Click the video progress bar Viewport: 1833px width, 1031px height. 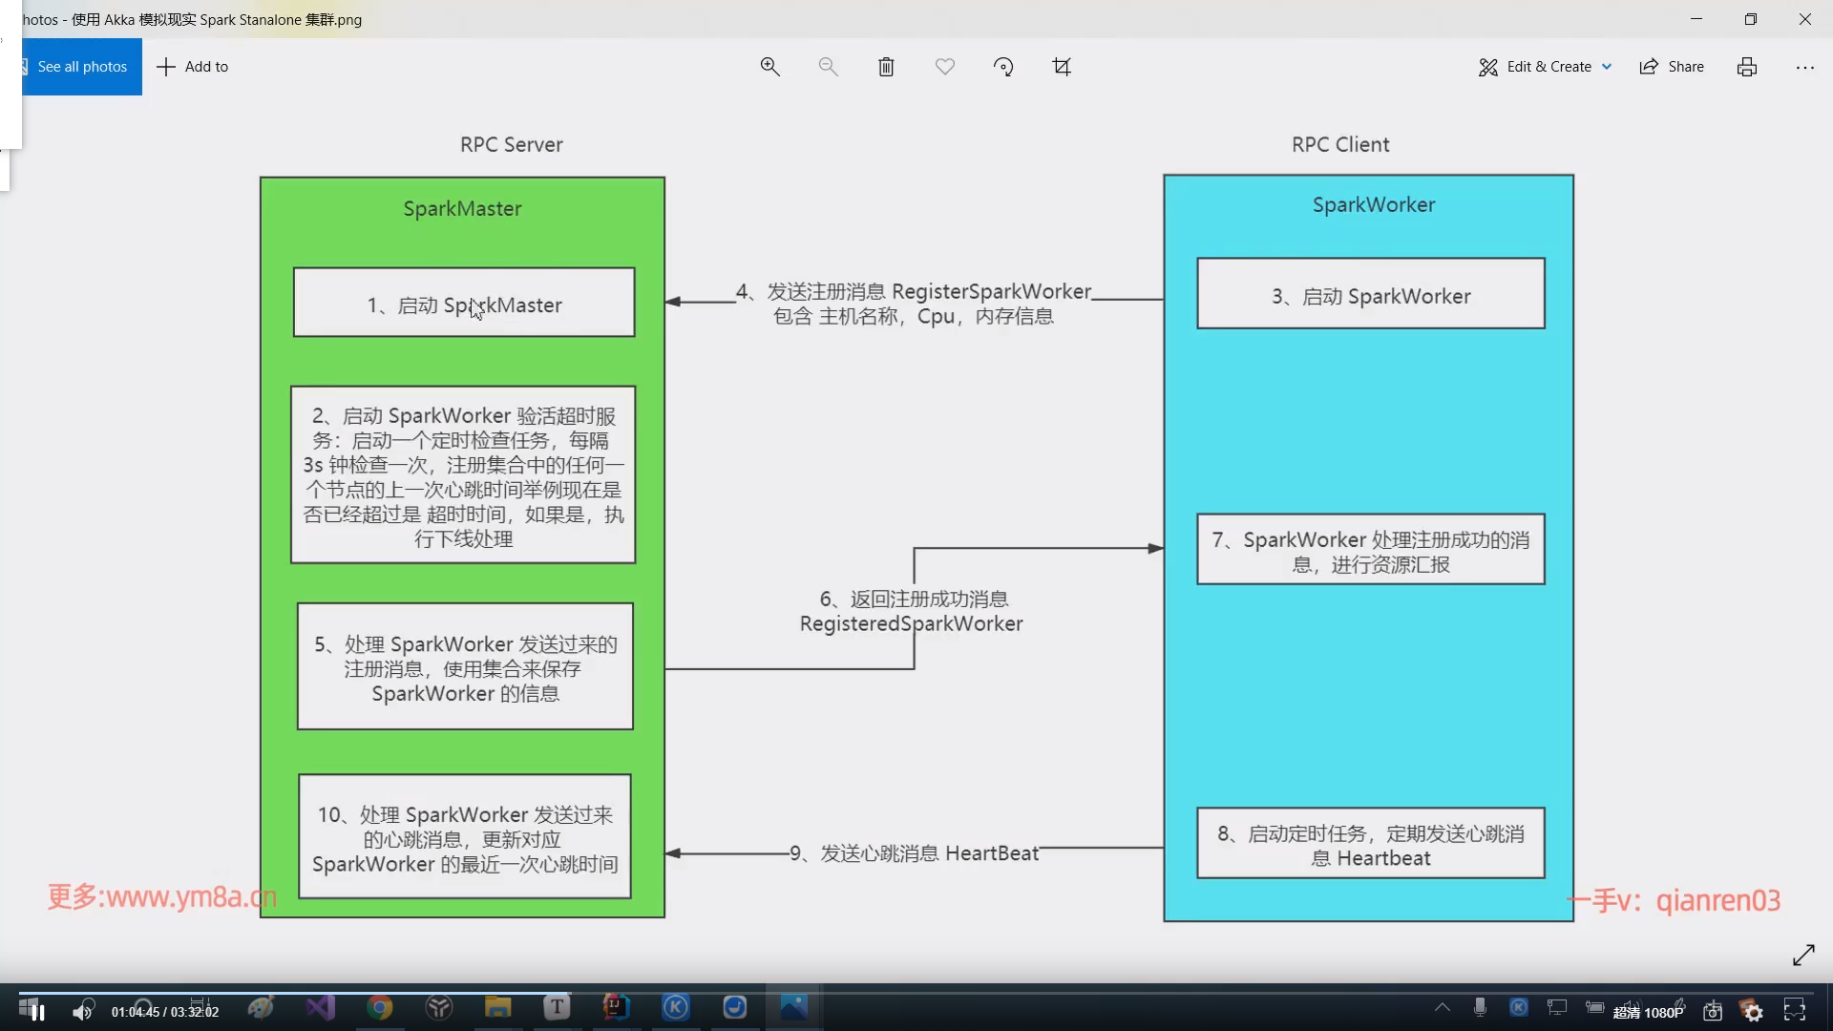916,993
